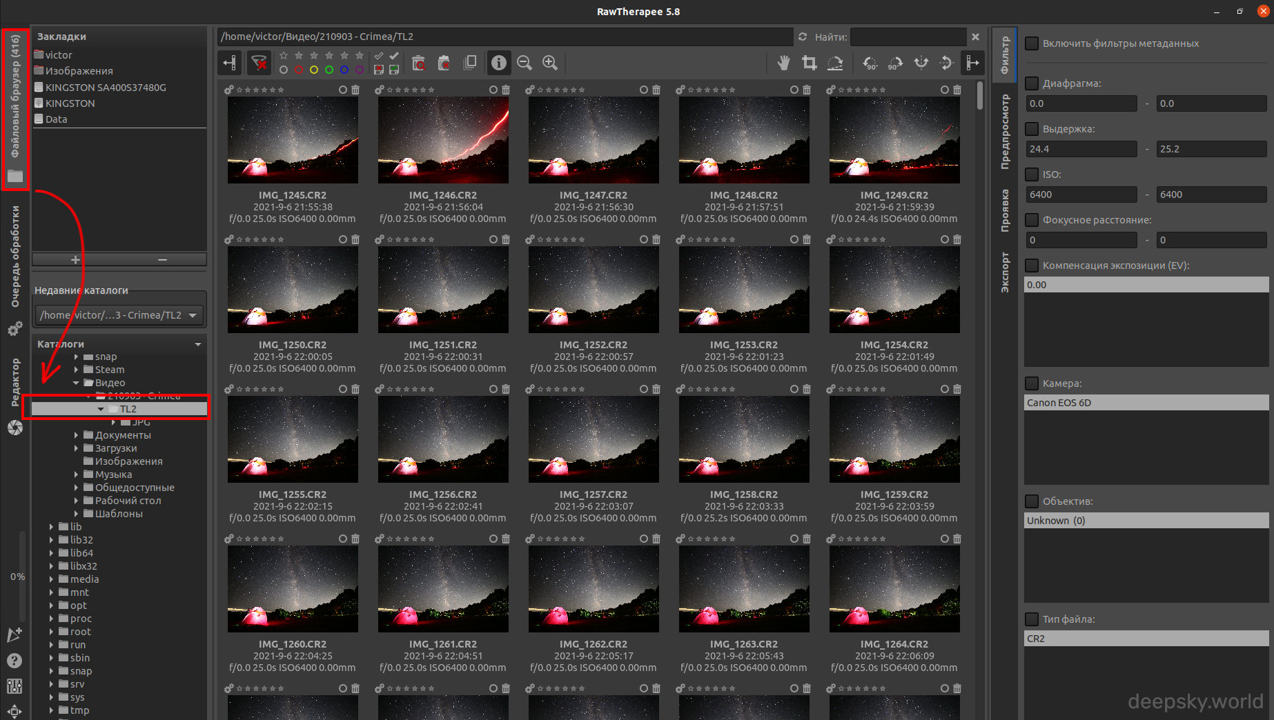1274x720 pixels.
Task: Expand the Документы folder in tree
Action: pos(76,435)
